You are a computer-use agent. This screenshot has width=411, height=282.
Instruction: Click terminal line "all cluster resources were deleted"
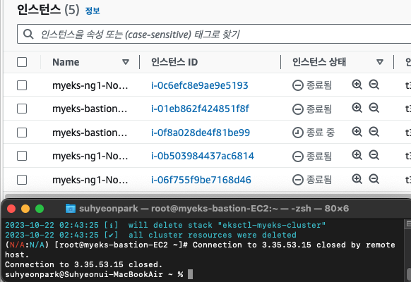tap(150, 235)
